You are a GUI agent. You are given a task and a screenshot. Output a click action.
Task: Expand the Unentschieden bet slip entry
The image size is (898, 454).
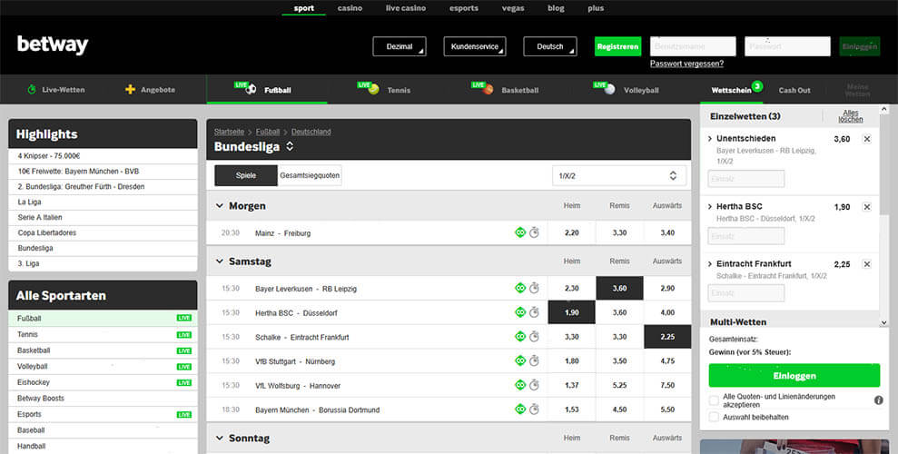pyautogui.click(x=710, y=139)
